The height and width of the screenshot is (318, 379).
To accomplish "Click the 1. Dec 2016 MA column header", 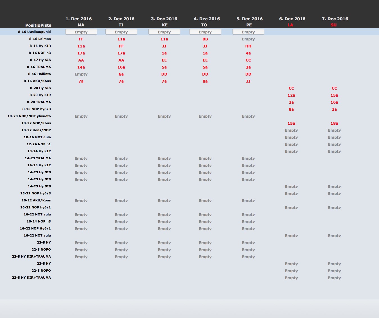I will [x=79, y=22].
